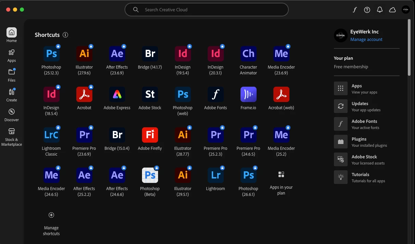Go to Home in sidebar
415x244 pixels.
click(12, 35)
